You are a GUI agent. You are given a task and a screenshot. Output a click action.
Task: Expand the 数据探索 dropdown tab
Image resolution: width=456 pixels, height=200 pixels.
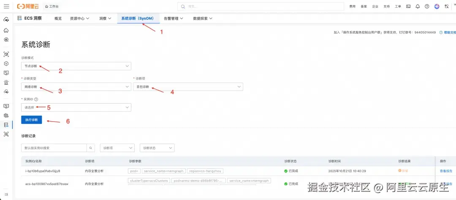tap(203, 18)
